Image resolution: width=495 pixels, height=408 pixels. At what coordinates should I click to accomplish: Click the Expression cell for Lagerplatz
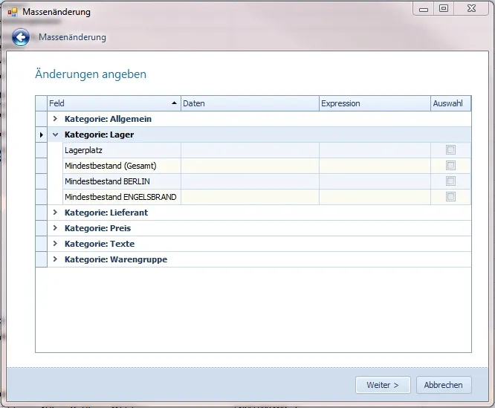375,150
